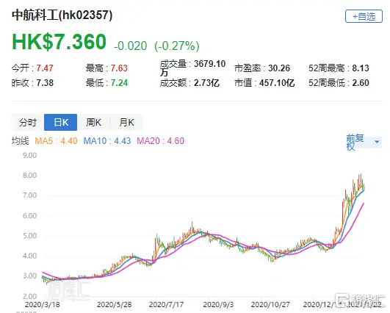Click the MA20 : 4.60 legend label
Image resolution: width=390 pixels, height=313 pixels.
pyautogui.click(x=160, y=141)
